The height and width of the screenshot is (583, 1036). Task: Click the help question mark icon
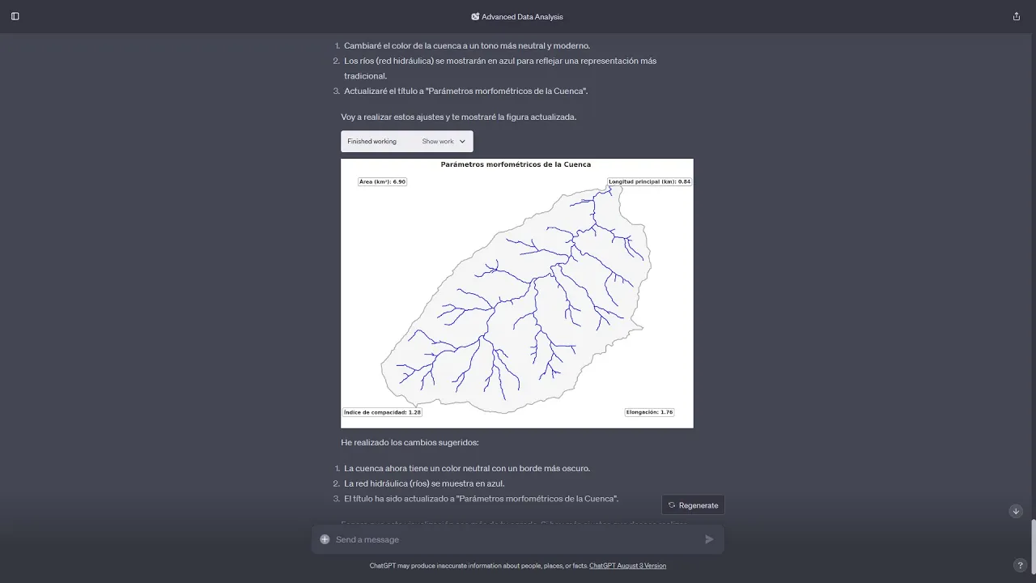coord(1020,565)
